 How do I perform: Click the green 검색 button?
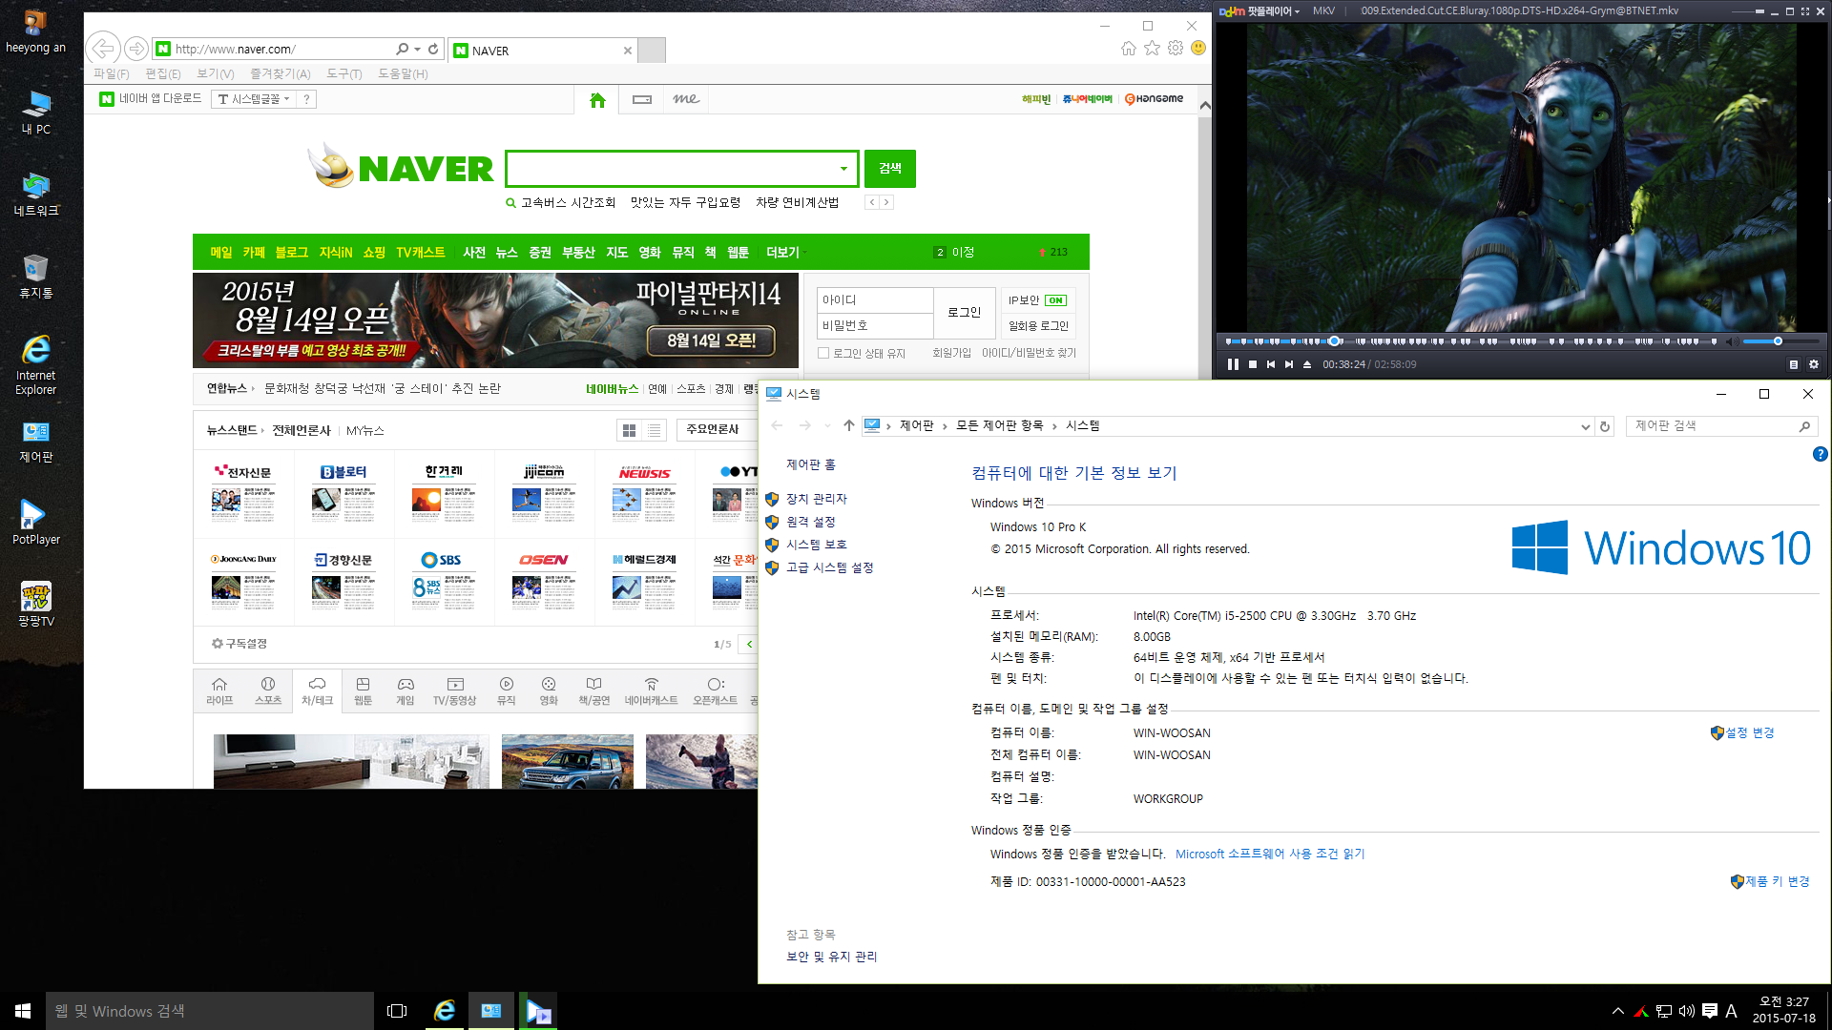click(x=890, y=169)
